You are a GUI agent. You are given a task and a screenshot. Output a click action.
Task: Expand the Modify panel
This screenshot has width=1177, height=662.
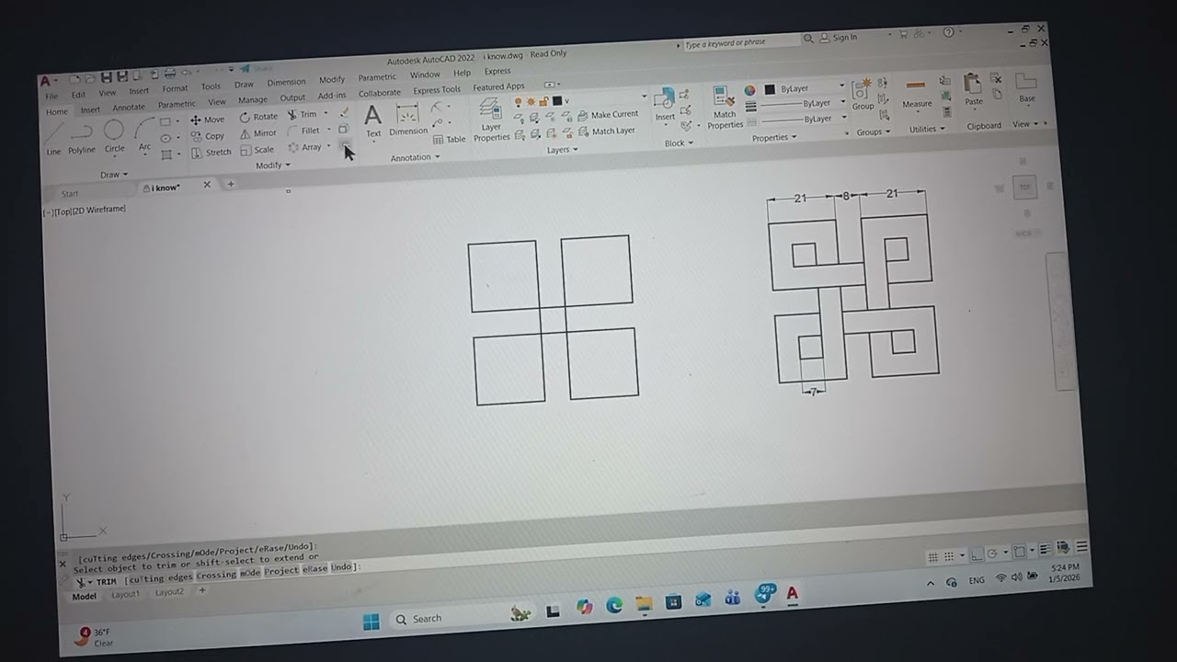272,165
